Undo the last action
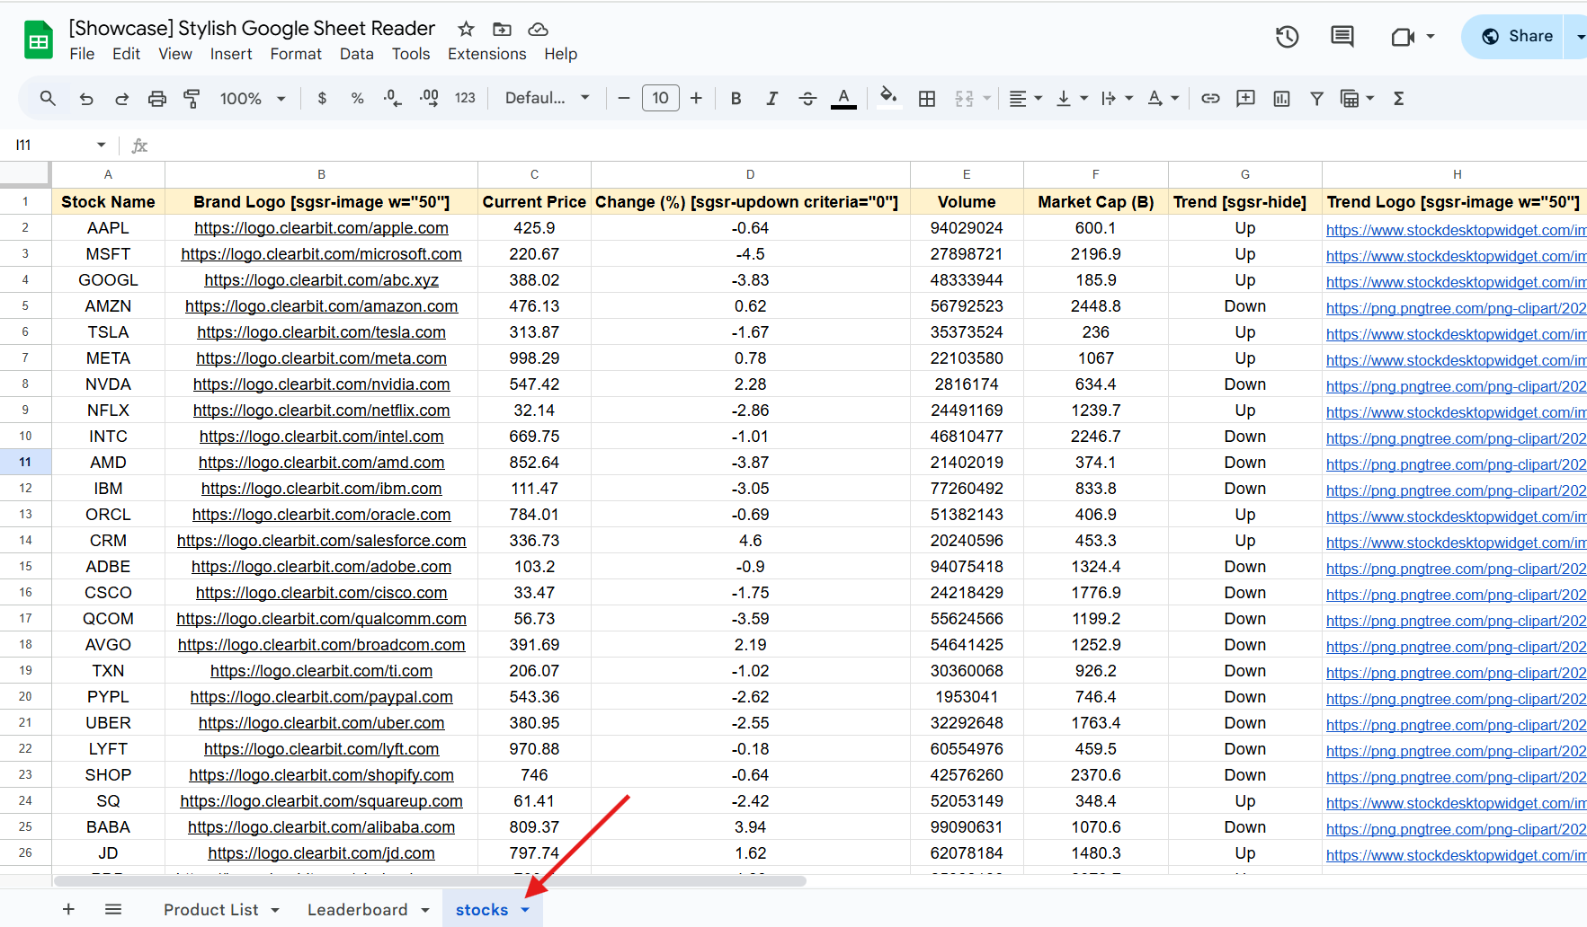This screenshot has height=927, width=1587. click(x=86, y=98)
